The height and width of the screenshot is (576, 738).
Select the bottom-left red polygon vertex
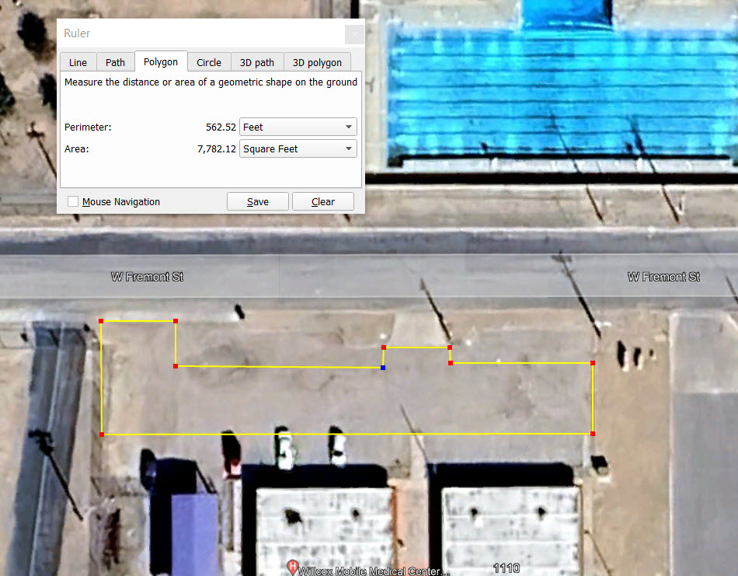[102, 434]
